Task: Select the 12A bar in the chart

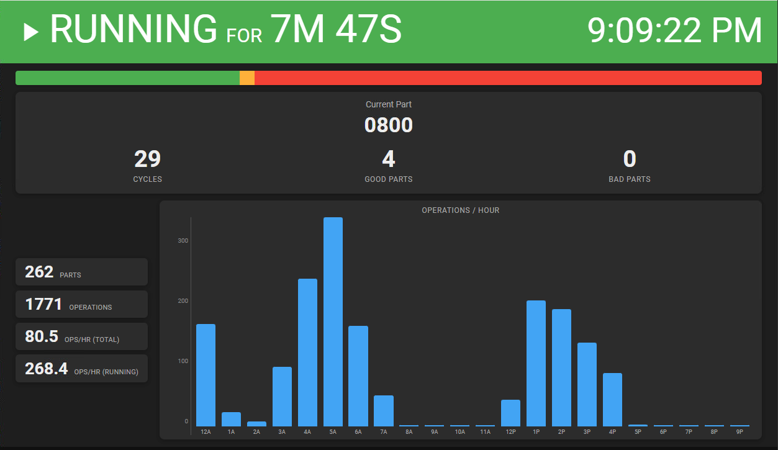Action: click(206, 375)
